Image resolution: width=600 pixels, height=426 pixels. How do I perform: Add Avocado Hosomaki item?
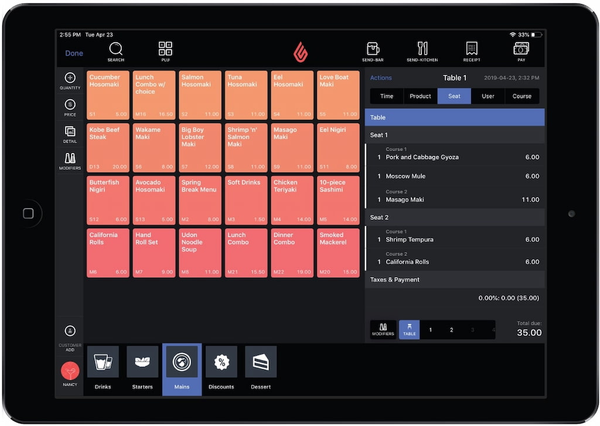[x=154, y=200]
